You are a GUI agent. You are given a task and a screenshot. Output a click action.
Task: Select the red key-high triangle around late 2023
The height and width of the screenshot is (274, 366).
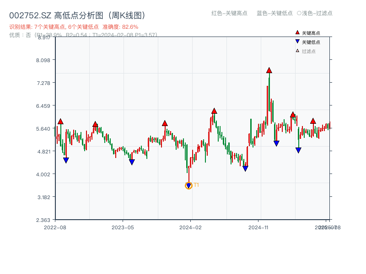pyautogui.click(x=165, y=123)
